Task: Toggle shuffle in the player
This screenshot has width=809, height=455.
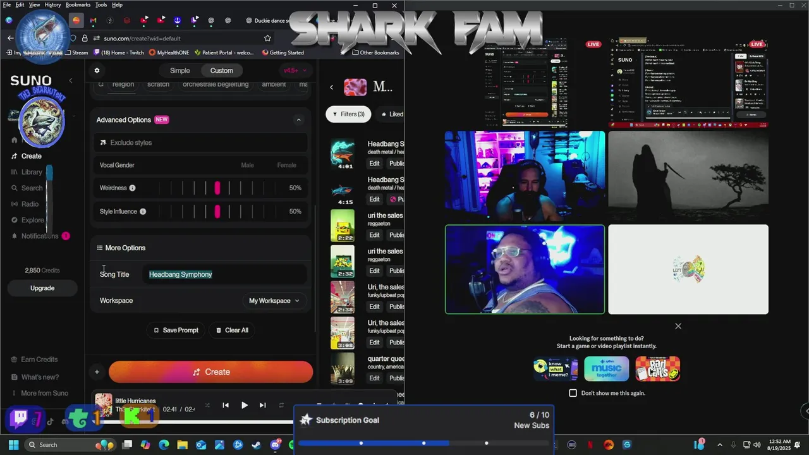Action: click(207, 405)
